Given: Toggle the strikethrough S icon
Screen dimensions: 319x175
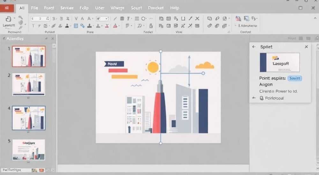Looking at the screenshot, I should coord(54,19).
